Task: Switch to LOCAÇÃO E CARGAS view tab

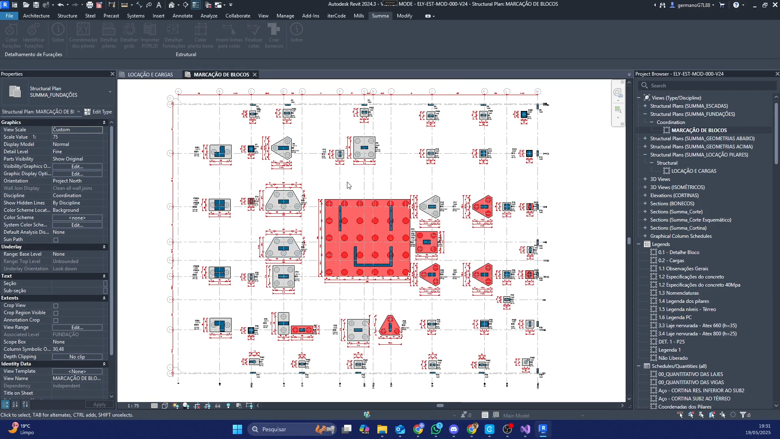Action: click(150, 74)
